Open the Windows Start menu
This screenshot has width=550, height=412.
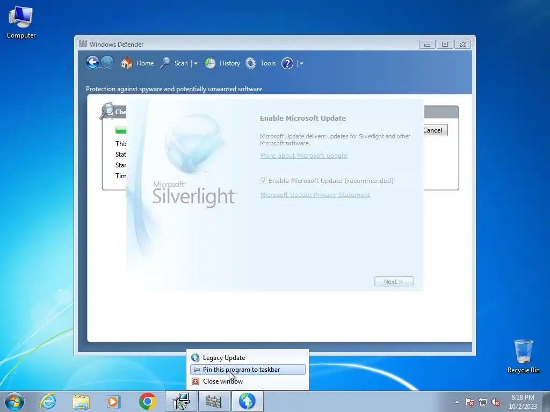15,401
